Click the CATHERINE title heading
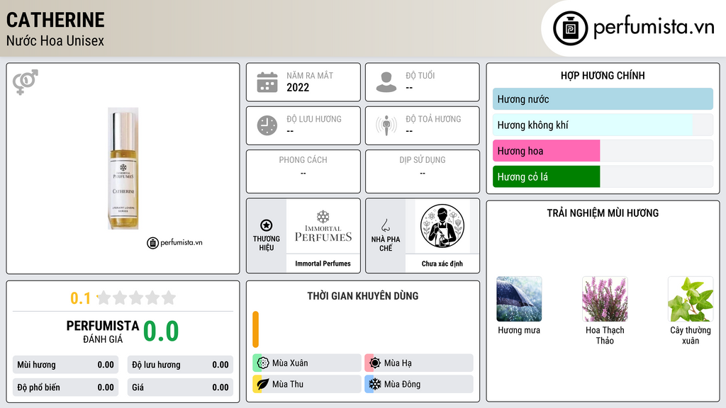The image size is (726, 408). coord(55,20)
